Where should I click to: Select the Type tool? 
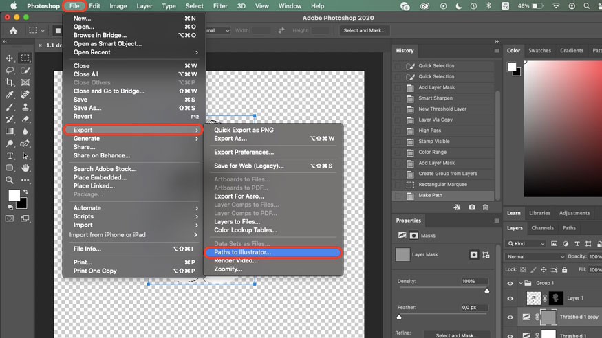10,156
